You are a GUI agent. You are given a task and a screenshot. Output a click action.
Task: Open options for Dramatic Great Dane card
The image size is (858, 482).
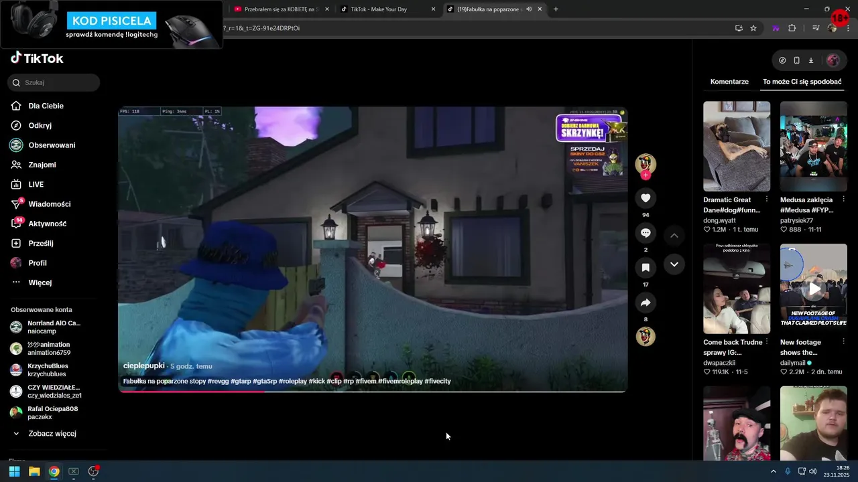point(767,199)
